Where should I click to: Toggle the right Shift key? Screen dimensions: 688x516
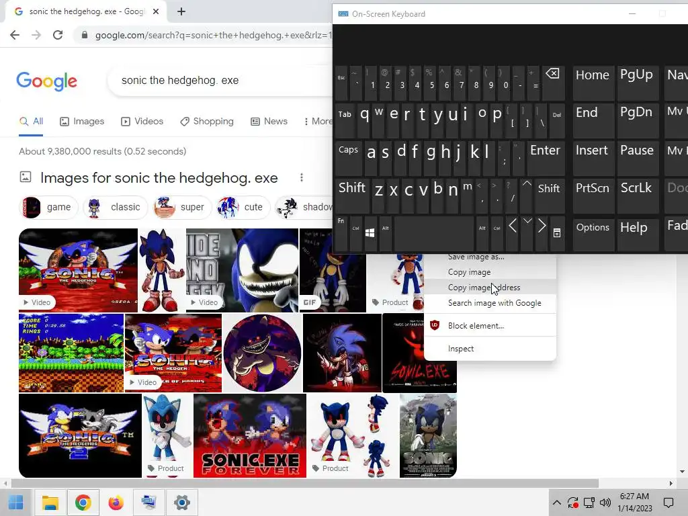pyautogui.click(x=549, y=196)
